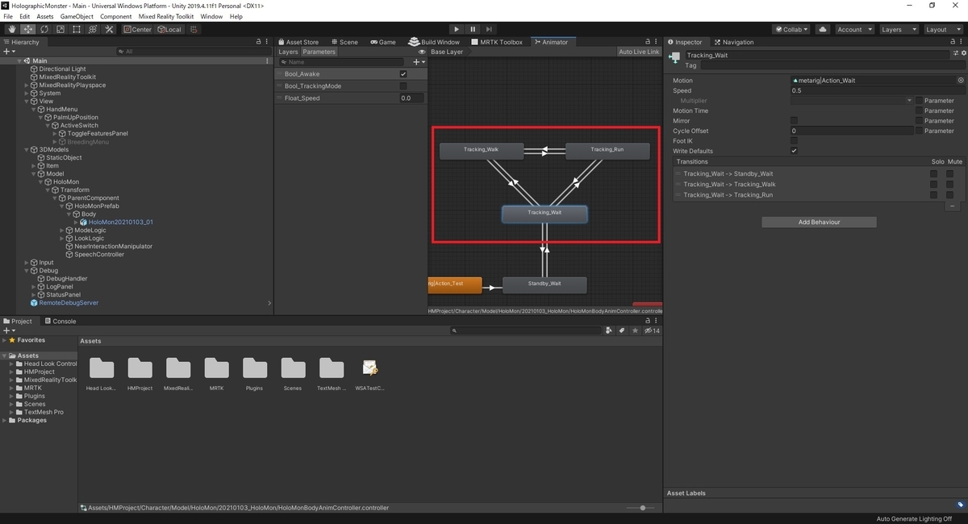Enable Motion Time Parameter checkbox
Viewport: 968px width, 524px height.
[x=919, y=110]
